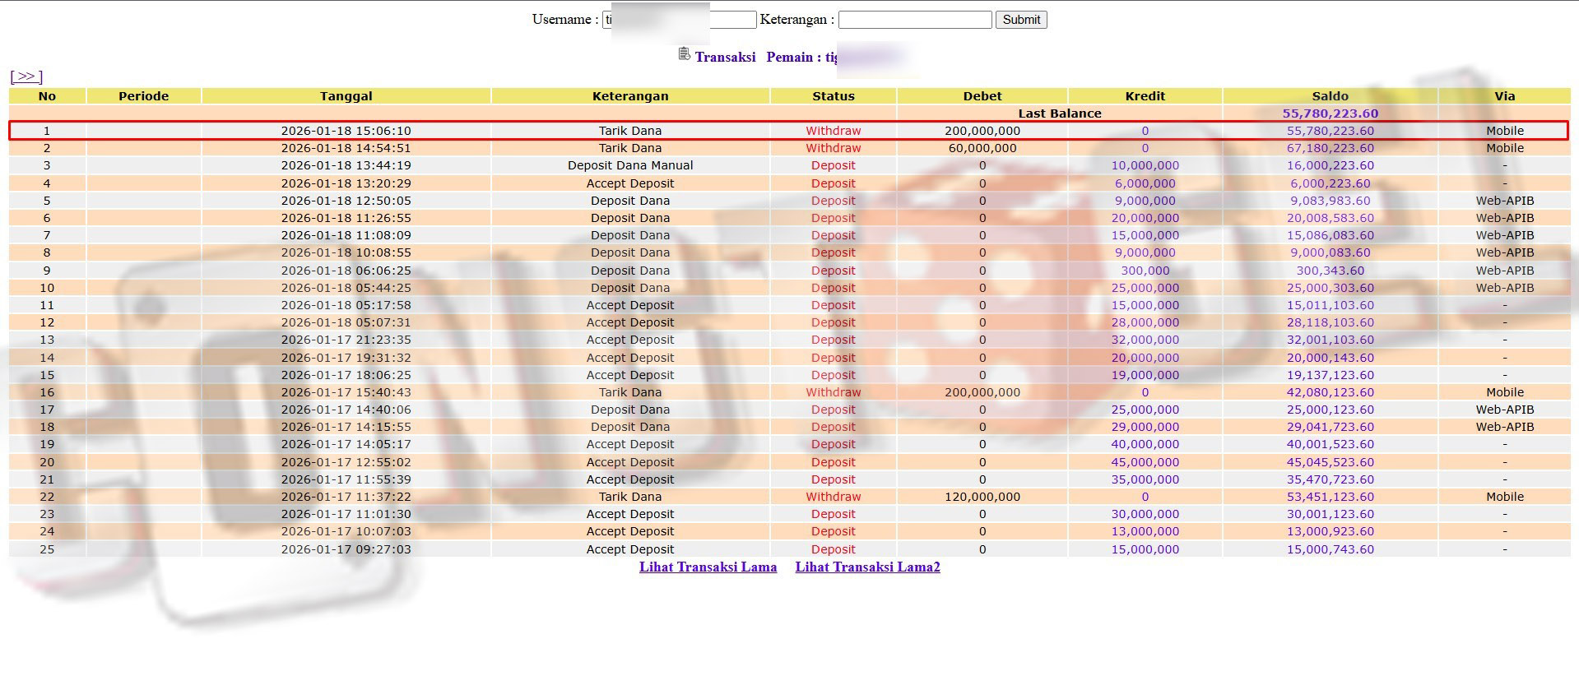Click the 120,000,000 debit amount

pos(982,497)
